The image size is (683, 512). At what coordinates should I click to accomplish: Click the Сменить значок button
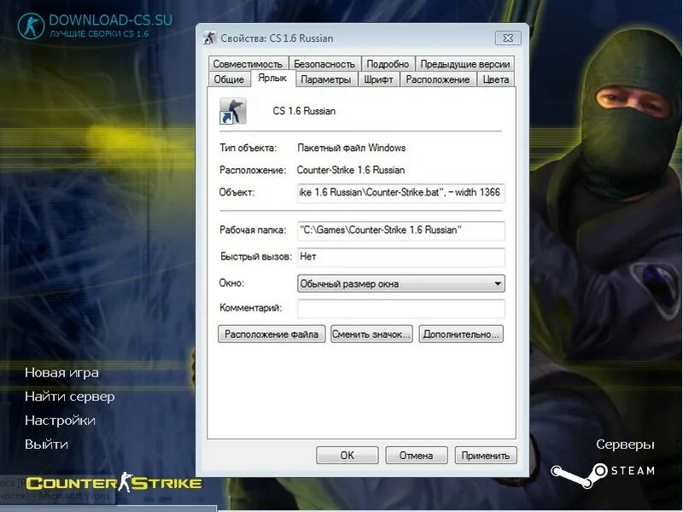(371, 334)
